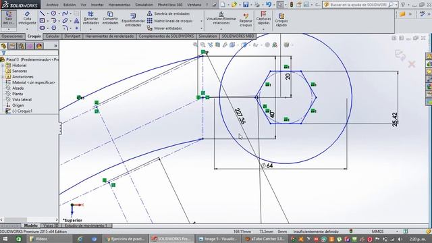The height and width of the screenshot is (243, 432).
Task: Click the Undo icon in top toolbar
Action: (269, 5)
